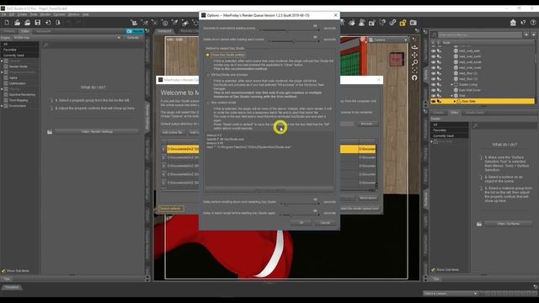Screen dimensions: 539x303
Task: Adjust delay before shutting down Daz Studio slider
Action: click(x=299, y=204)
